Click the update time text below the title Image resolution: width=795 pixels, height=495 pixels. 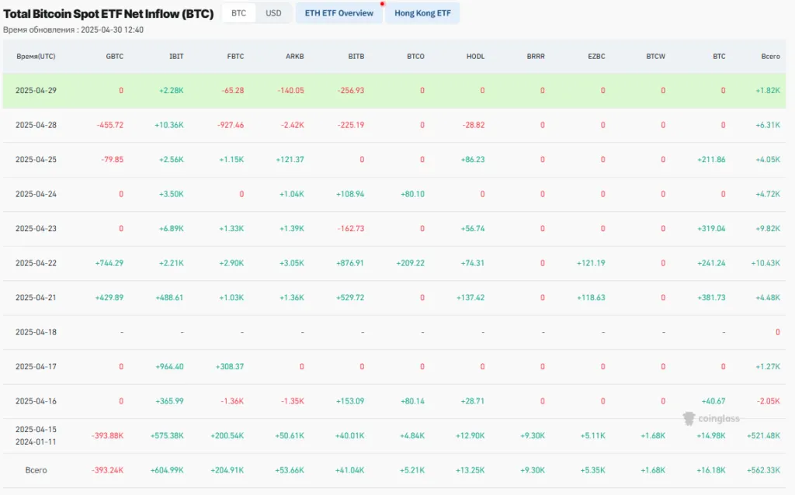(x=75, y=29)
